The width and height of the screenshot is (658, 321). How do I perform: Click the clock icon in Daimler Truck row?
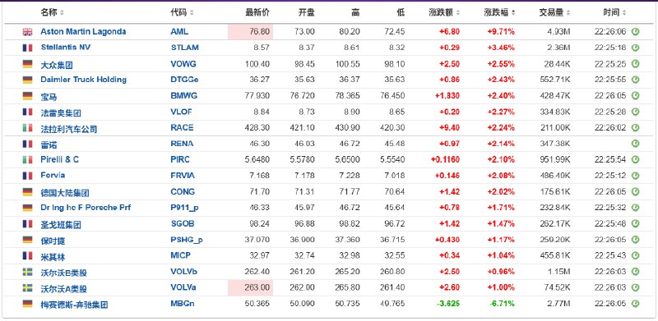click(635, 80)
